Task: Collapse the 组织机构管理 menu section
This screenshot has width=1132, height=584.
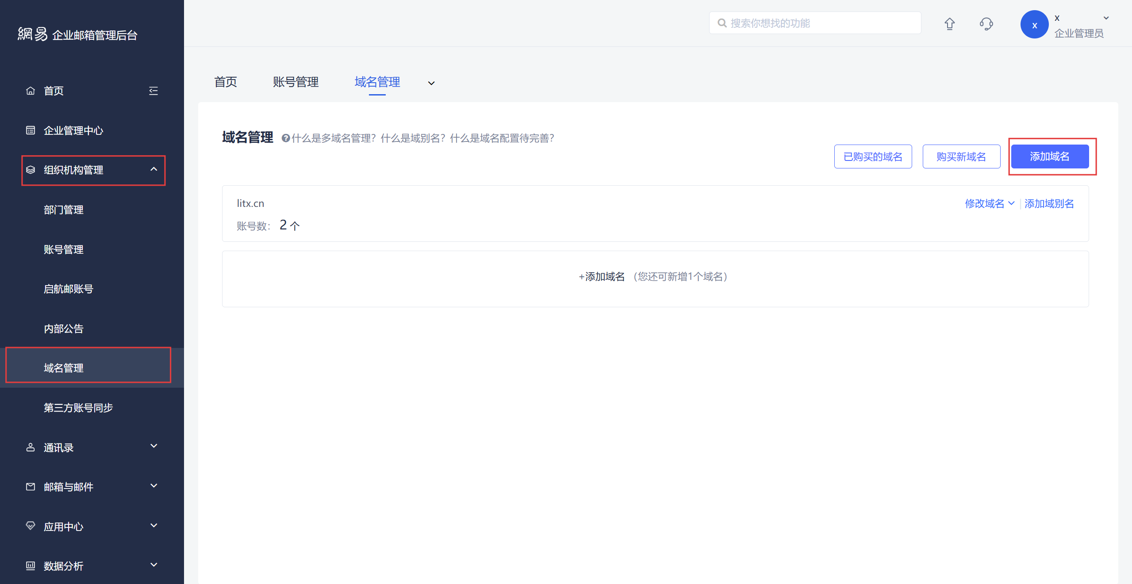Action: (x=153, y=169)
